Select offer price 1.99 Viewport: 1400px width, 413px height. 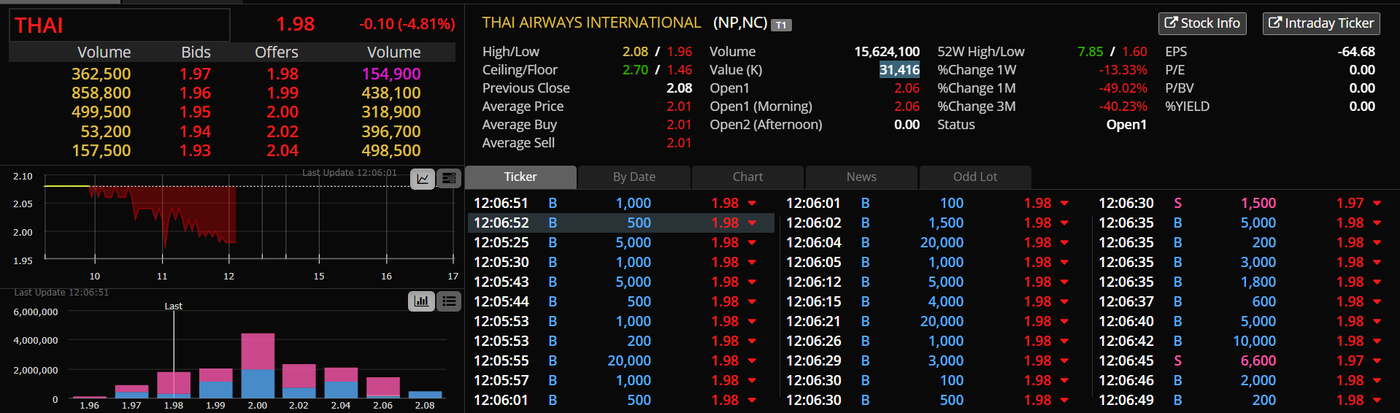tap(282, 93)
